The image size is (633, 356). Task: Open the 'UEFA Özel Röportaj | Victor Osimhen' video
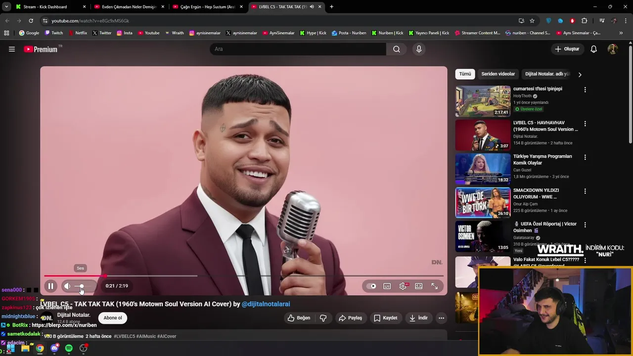point(545,227)
